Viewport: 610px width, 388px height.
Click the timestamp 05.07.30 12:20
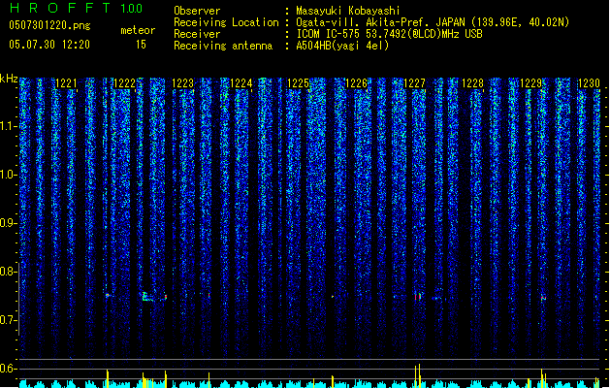point(49,45)
